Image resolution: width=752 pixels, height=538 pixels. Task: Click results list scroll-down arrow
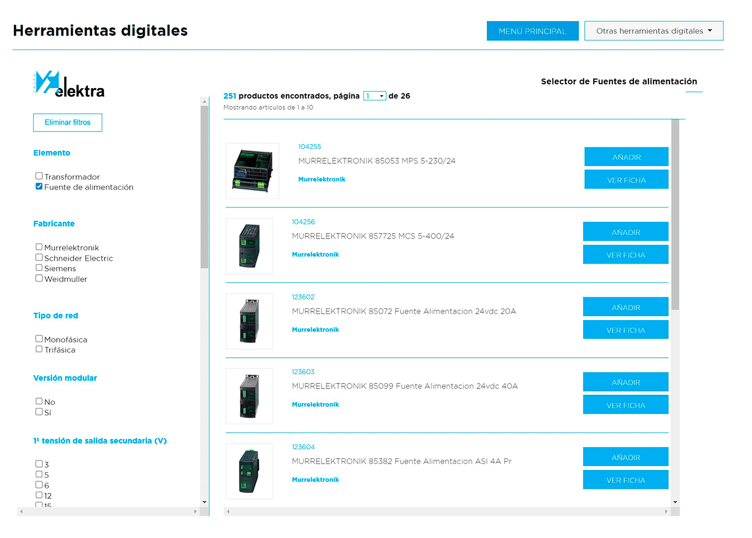click(675, 502)
